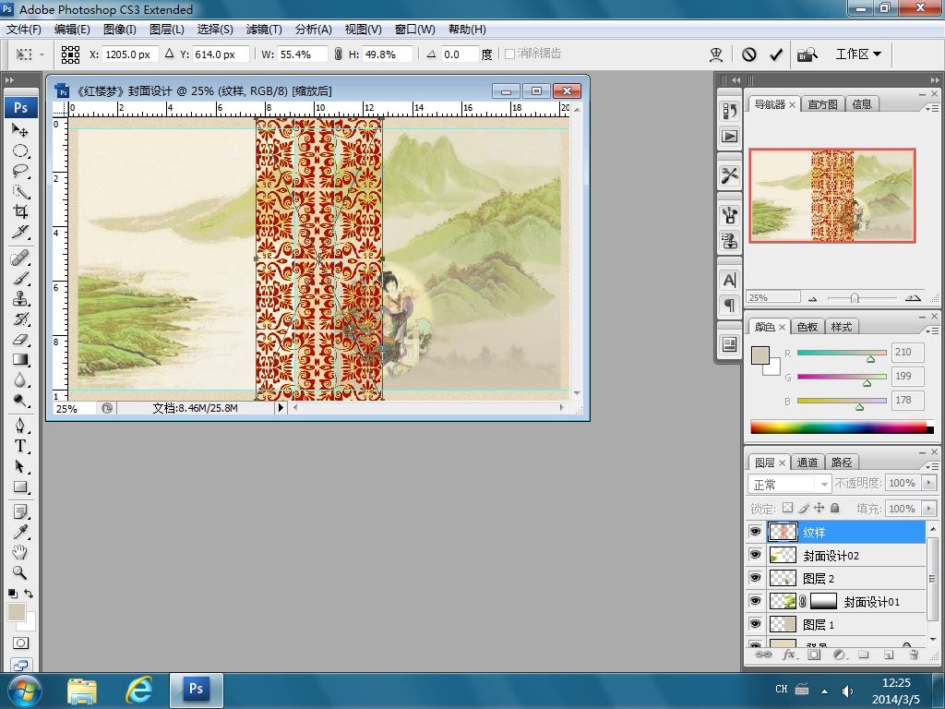Open the 编辑(E) menu
The width and height of the screenshot is (945, 709).
tap(72, 29)
